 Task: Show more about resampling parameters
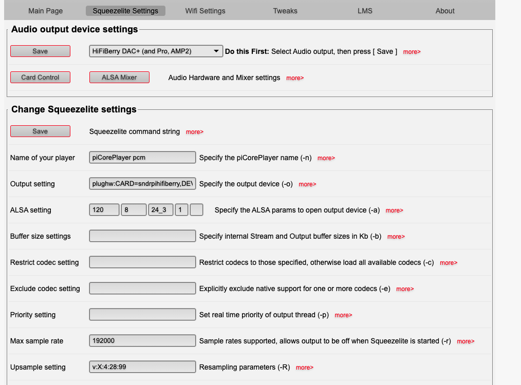[305, 368]
